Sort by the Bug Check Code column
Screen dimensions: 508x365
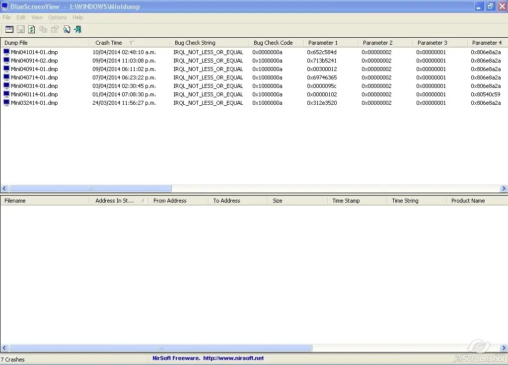[x=277, y=43]
